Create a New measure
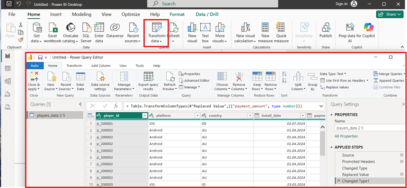The height and width of the screenshot is (188, 407). [x=265, y=33]
